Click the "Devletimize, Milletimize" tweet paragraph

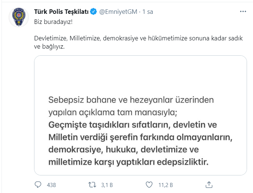click(x=138, y=42)
